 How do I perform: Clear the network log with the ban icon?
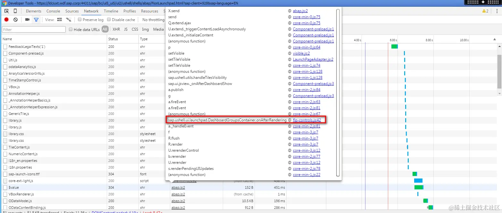15,20
